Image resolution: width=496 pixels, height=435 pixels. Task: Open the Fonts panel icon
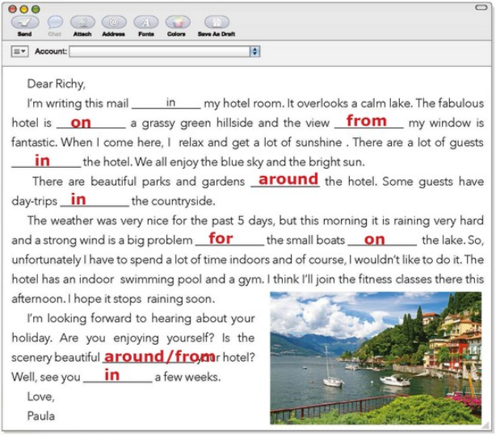[146, 22]
